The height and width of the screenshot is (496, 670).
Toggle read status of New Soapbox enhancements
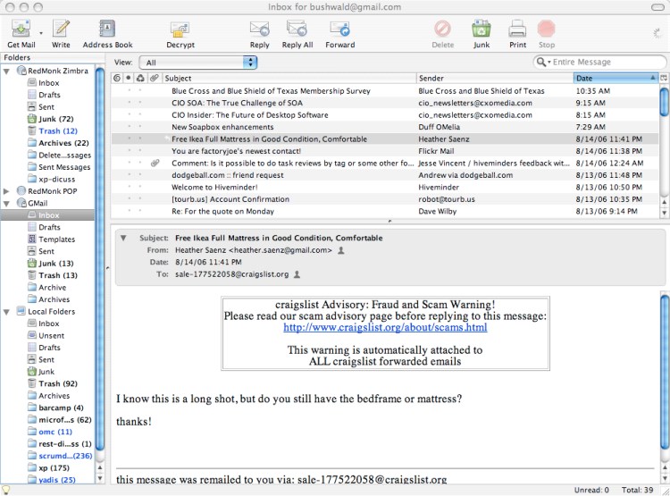(128, 127)
